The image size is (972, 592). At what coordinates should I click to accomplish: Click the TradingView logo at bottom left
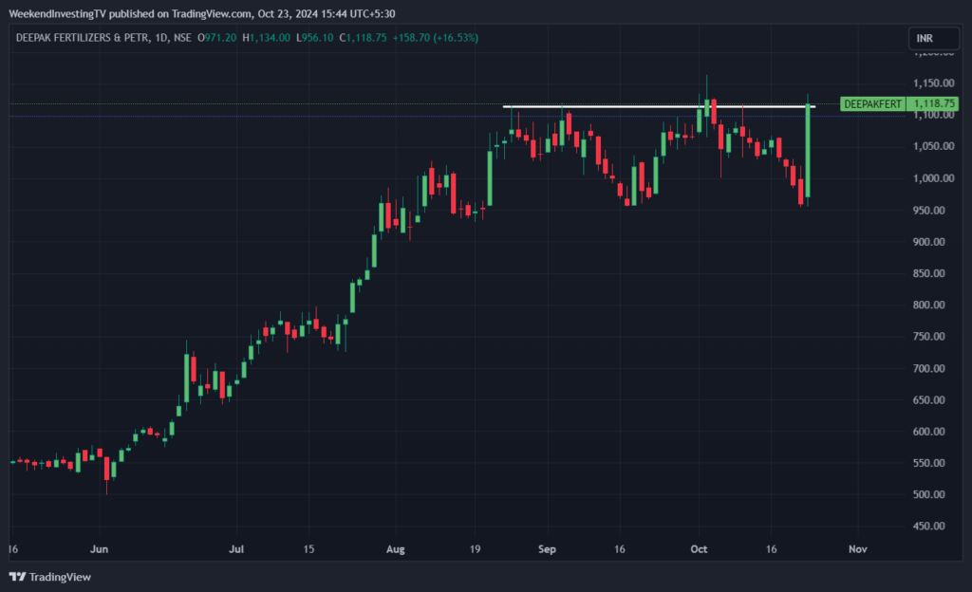[x=50, y=577]
